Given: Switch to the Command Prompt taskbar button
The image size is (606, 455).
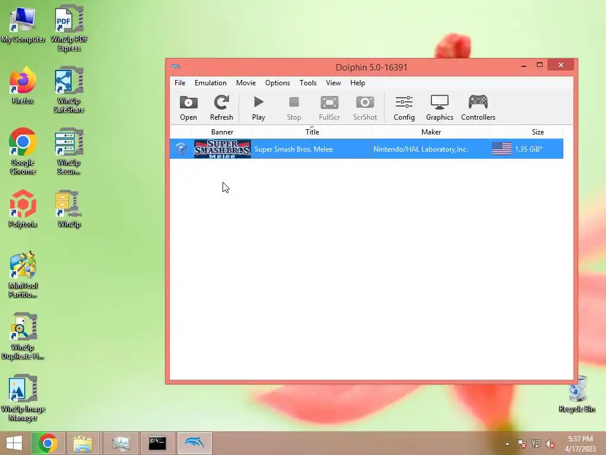Looking at the screenshot, I should [x=157, y=443].
